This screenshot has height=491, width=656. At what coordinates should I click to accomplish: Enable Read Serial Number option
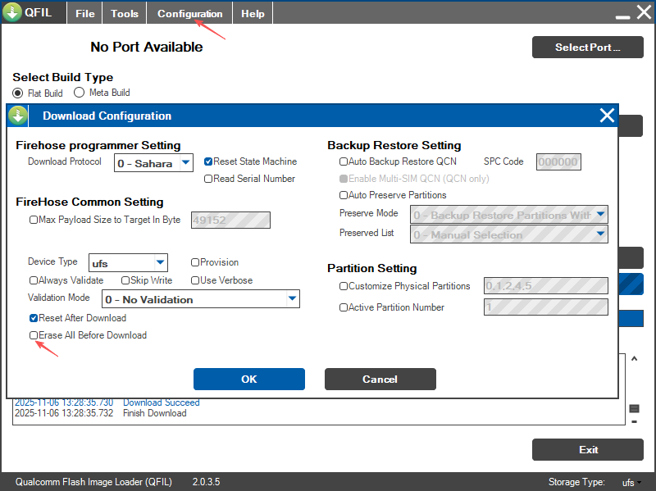pos(208,179)
